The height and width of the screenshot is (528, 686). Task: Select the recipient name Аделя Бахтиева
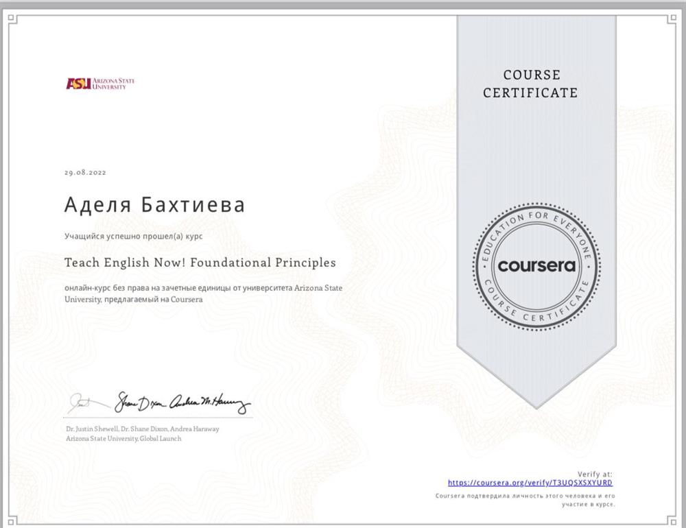[x=154, y=205]
